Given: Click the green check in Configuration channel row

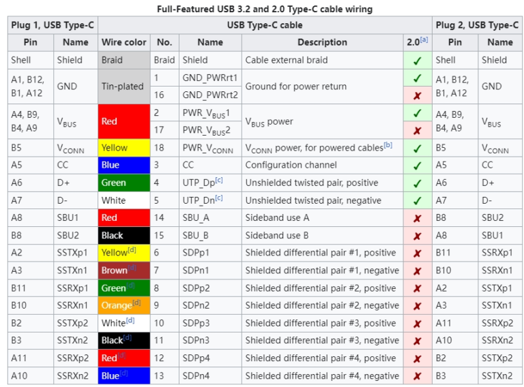Looking at the screenshot, I should [x=417, y=165].
